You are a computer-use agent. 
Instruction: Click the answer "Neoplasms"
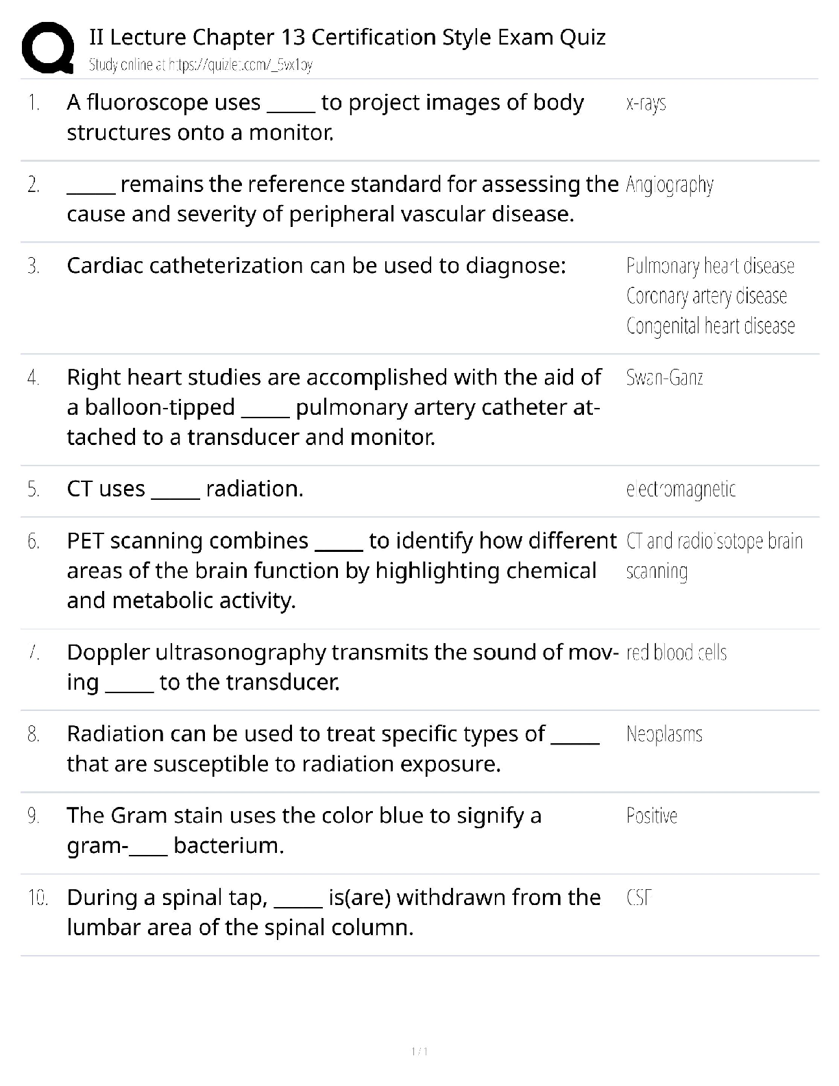[x=664, y=735]
